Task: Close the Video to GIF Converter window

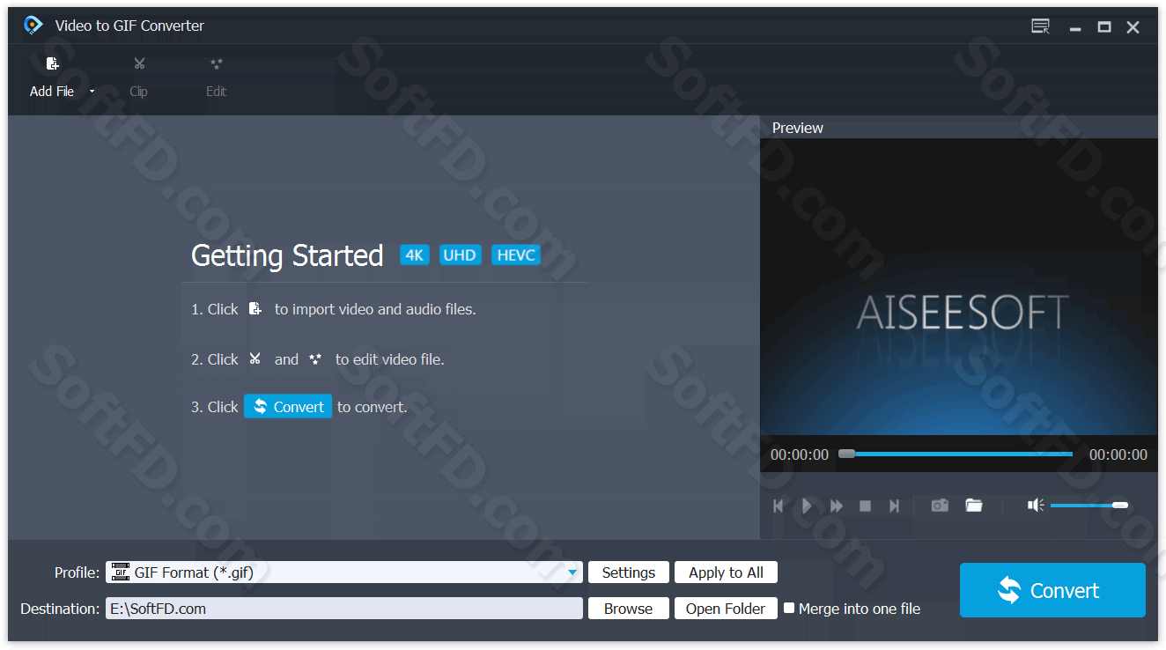Action: coord(1133,27)
